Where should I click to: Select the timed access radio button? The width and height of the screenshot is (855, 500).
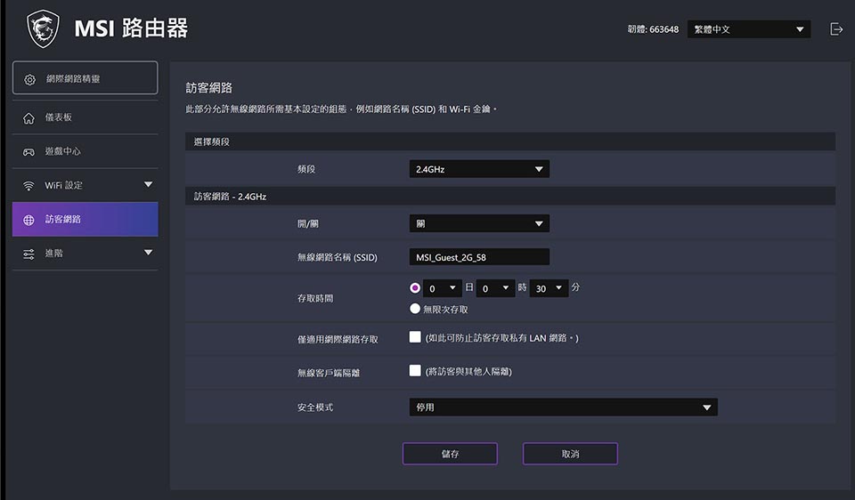(x=415, y=287)
